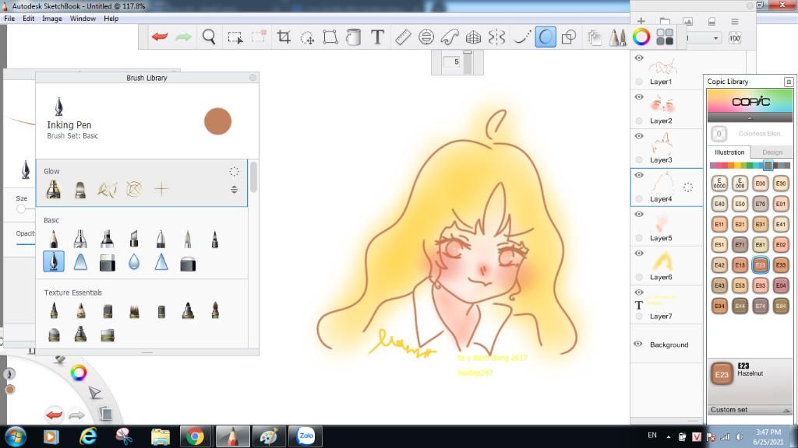Pick the Quick Transform tool
Viewport: 798px width, 448px height.
pos(307,37)
